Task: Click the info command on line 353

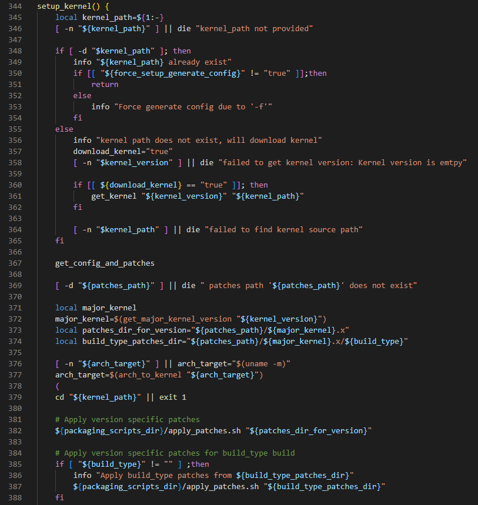Action: pyautogui.click(x=100, y=106)
